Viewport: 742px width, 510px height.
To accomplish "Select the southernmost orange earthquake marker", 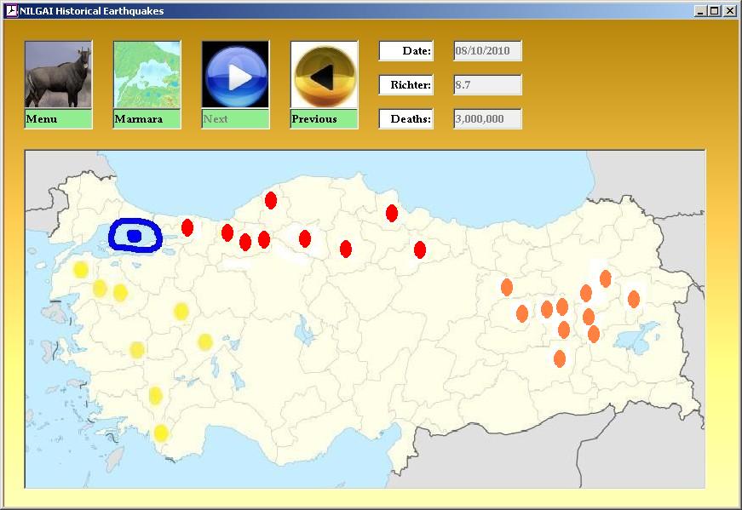I will [x=560, y=358].
